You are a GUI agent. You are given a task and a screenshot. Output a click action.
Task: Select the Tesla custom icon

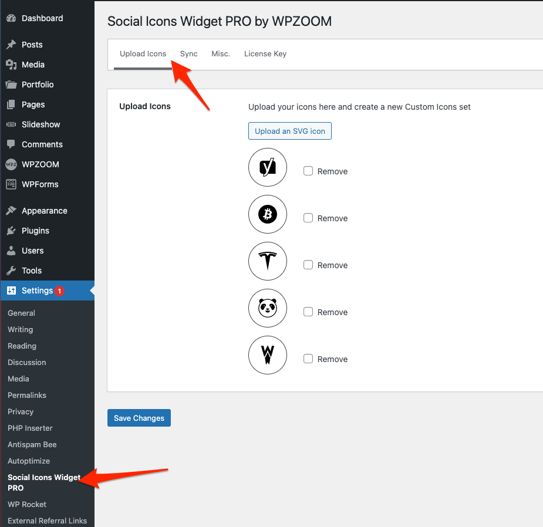(268, 261)
